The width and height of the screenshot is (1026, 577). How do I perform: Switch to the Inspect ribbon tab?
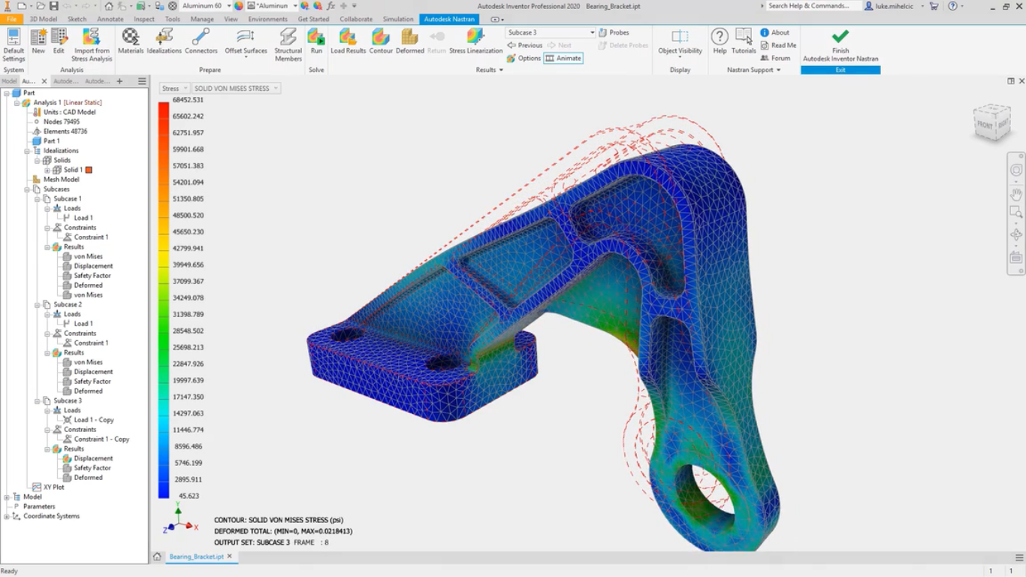[143, 19]
